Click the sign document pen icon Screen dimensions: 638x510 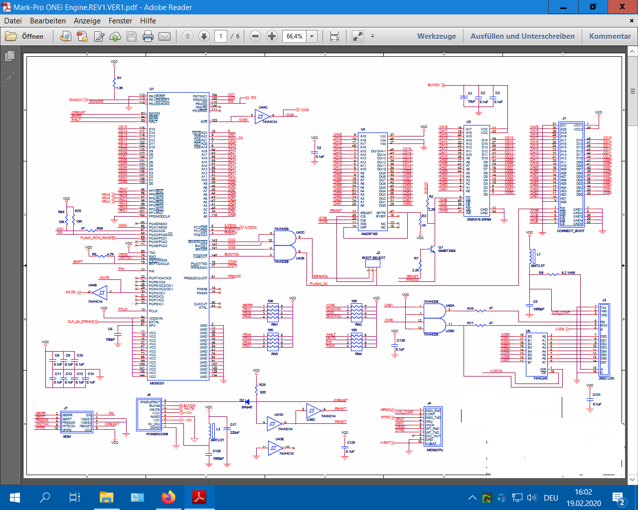click(x=99, y=36)
